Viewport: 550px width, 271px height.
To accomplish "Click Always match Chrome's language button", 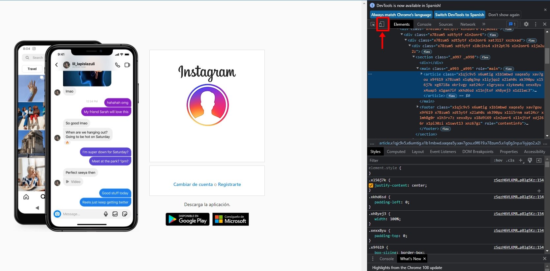I will tap(401, 15).
